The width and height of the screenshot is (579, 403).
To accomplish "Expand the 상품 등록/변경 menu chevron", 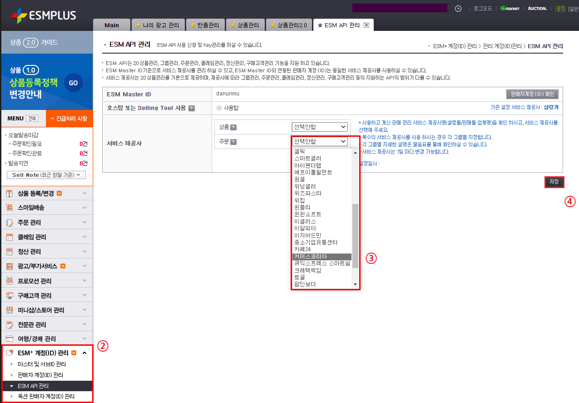I will point(84,194).
